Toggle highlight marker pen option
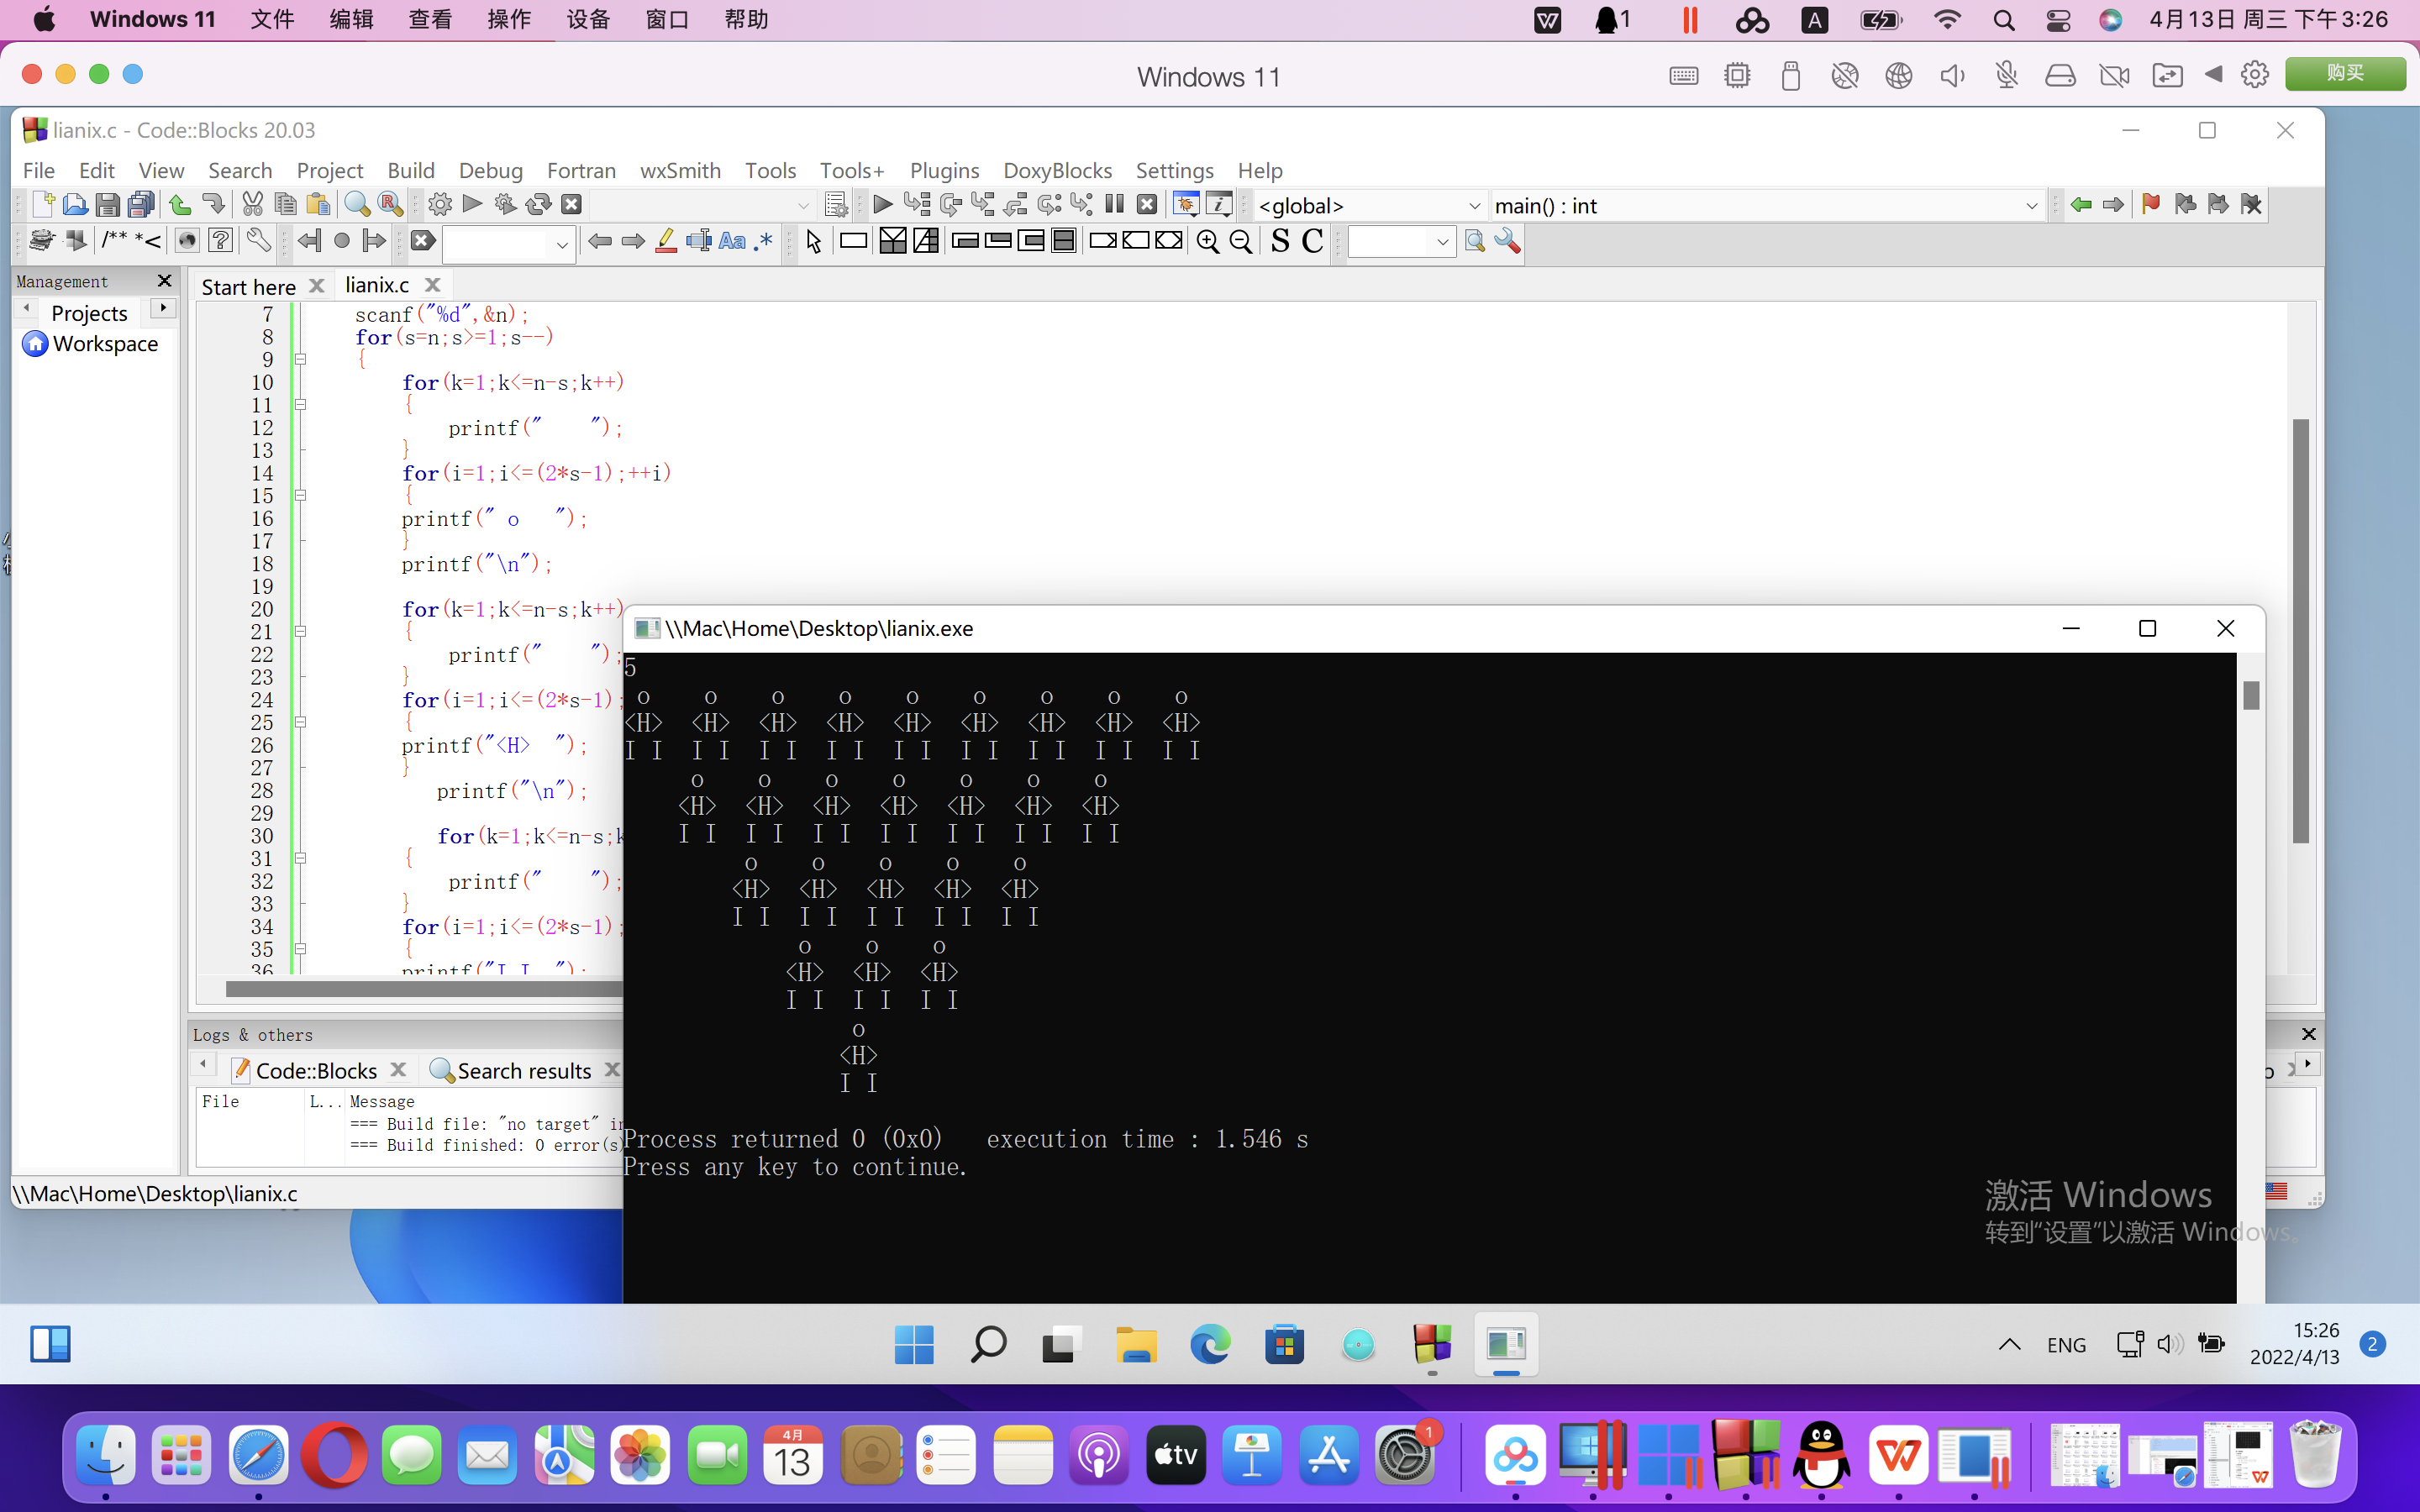2420x1512 pixels. pyautogui.click(x=666, y=242)
